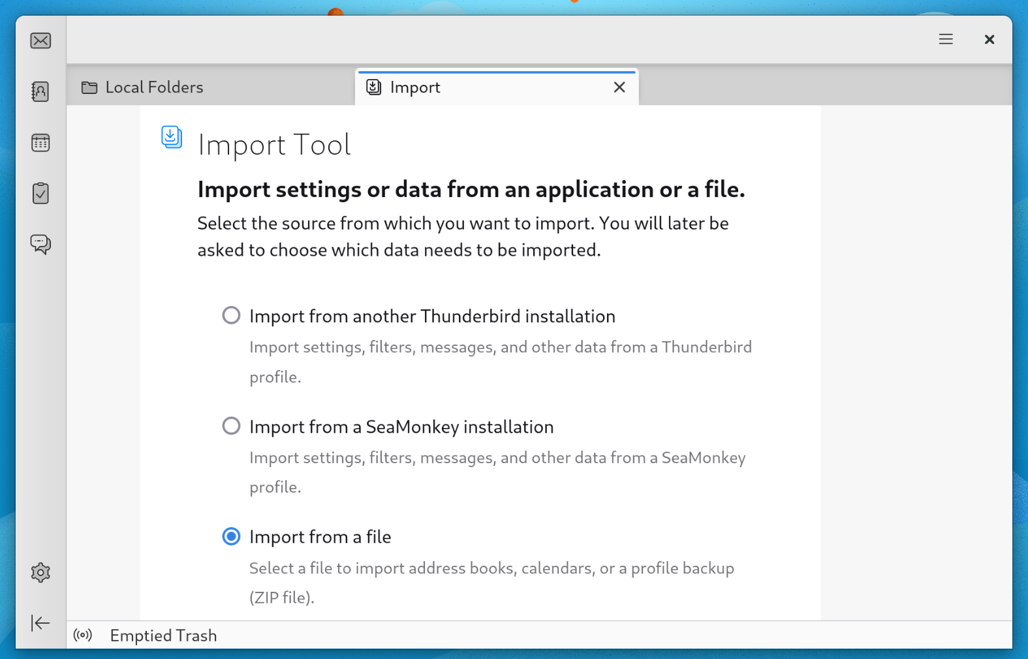Viewport: 1028px width, 659px height.
Task: Click the SeaMonkey profile description text
Action: 497,472
